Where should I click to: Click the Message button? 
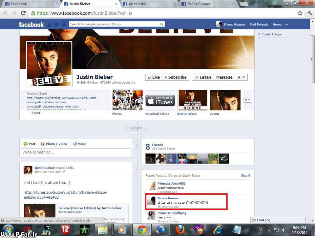[224, 77]
